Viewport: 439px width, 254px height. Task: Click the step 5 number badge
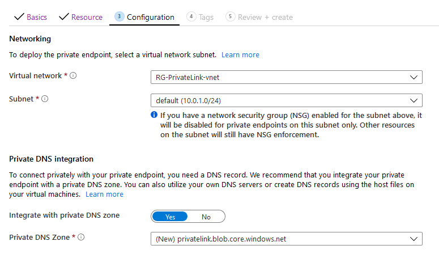coord(230,16)
